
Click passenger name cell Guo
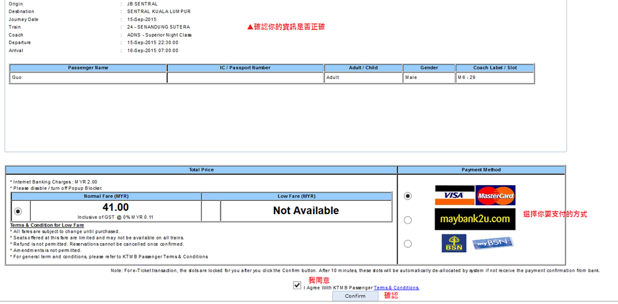[88, 78]
